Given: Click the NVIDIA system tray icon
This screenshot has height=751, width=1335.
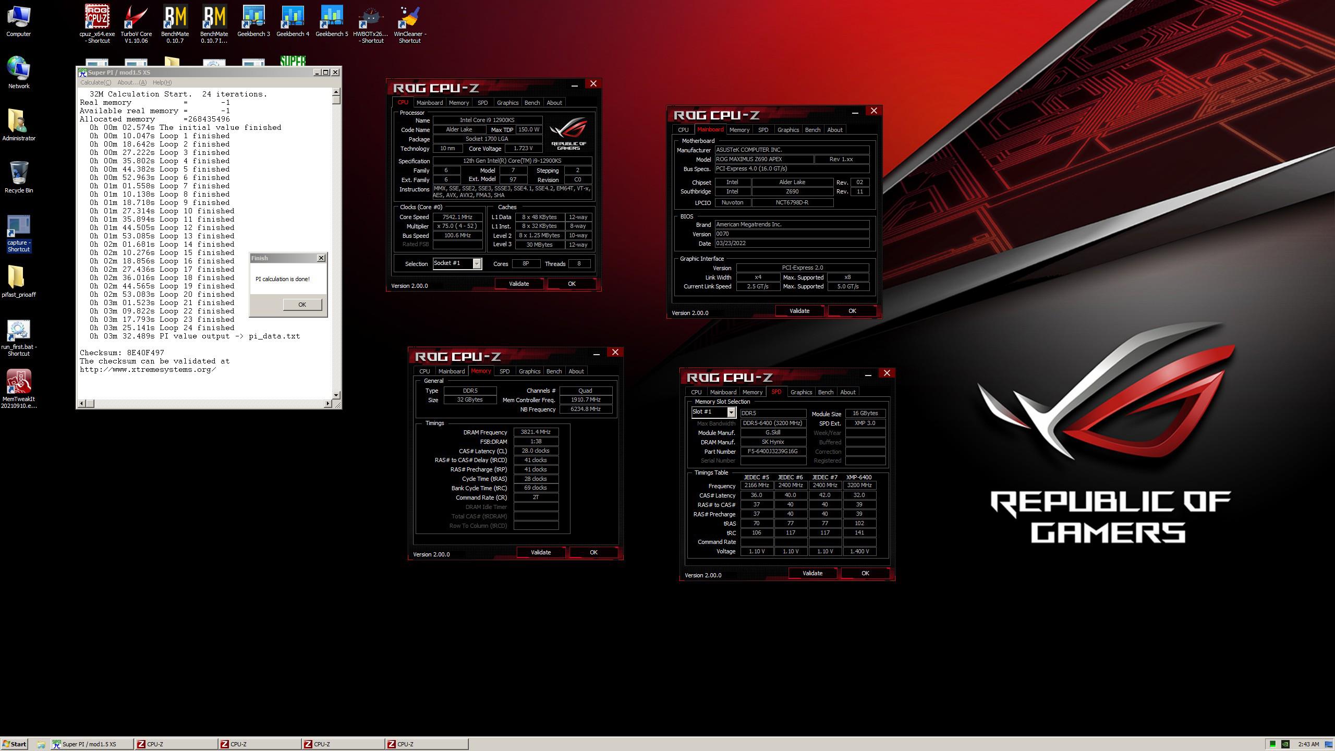Looking at the screenshot, I should (x=1286, y=744).
